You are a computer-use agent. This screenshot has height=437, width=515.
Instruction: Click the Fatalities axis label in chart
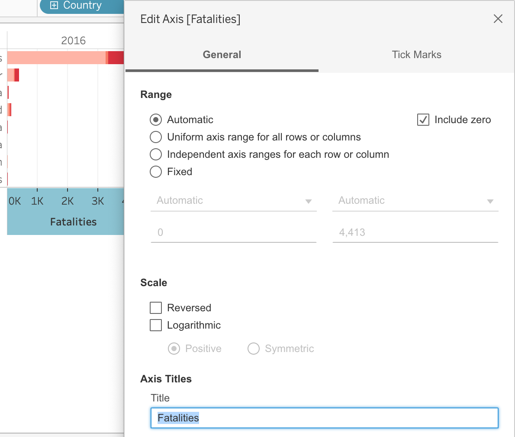73,222
